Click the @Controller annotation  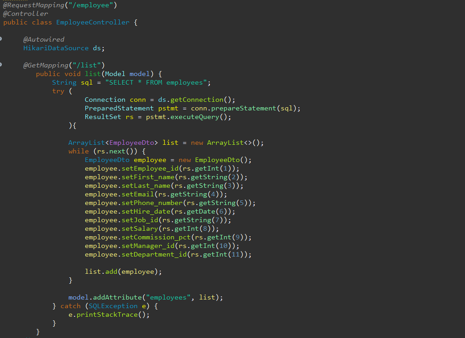pos(25,14)
